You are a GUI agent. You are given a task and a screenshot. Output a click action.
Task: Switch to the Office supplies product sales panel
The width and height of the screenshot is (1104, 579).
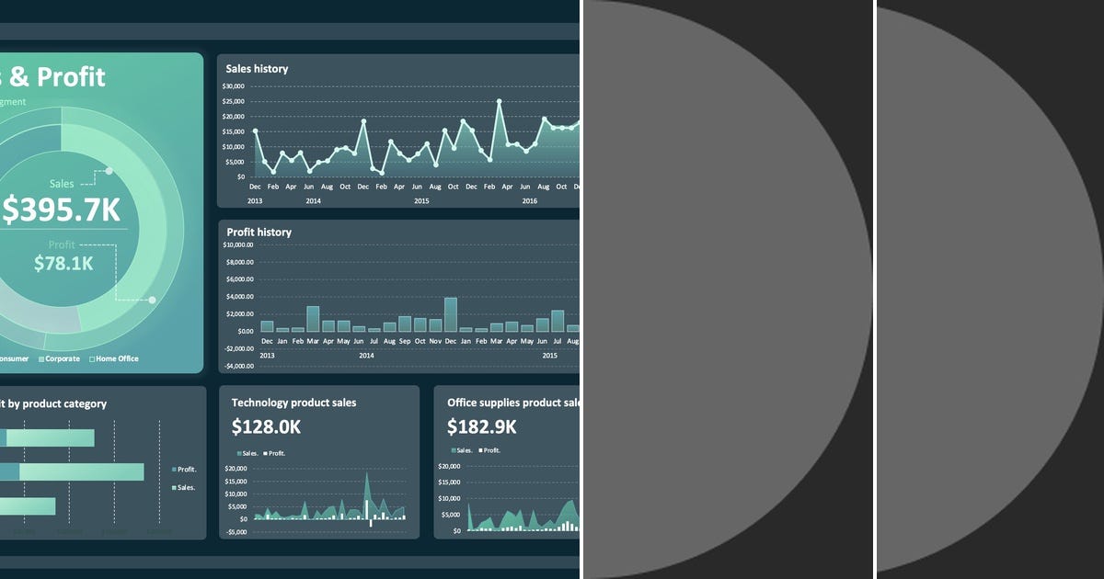511,403
